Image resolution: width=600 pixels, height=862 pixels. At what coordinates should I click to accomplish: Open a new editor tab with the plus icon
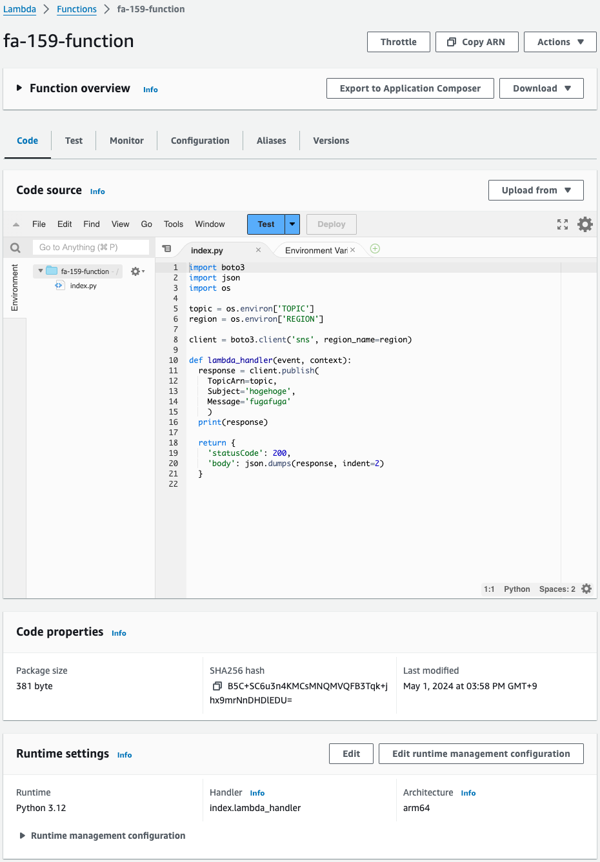pyautogui.click(x=374, y=248)
